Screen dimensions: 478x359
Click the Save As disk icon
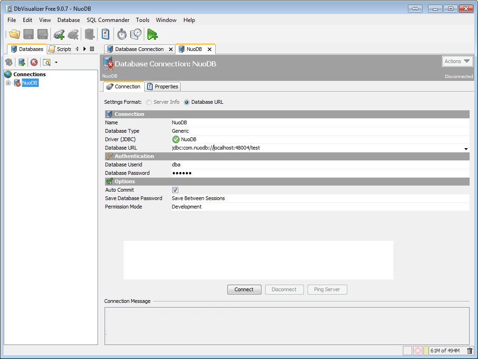tap(42, 34)
